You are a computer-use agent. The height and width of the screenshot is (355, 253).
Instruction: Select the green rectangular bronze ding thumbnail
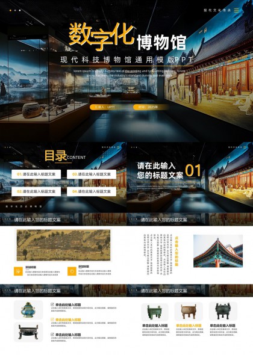[155, 312]
